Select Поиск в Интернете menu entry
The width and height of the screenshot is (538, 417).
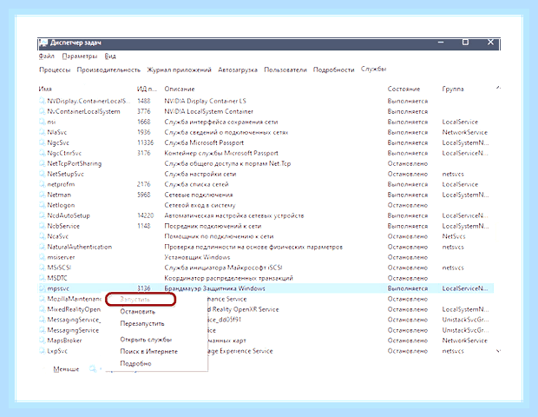click(149, 351)
